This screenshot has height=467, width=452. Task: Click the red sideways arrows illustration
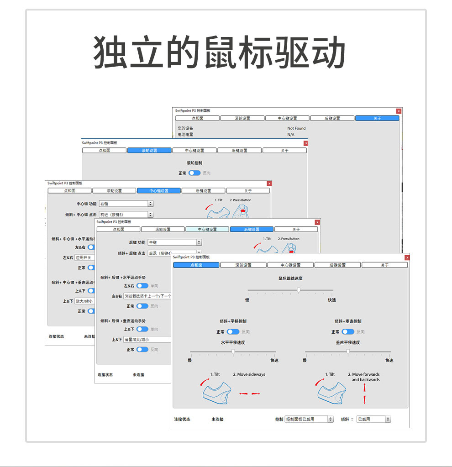click(250, 394)
